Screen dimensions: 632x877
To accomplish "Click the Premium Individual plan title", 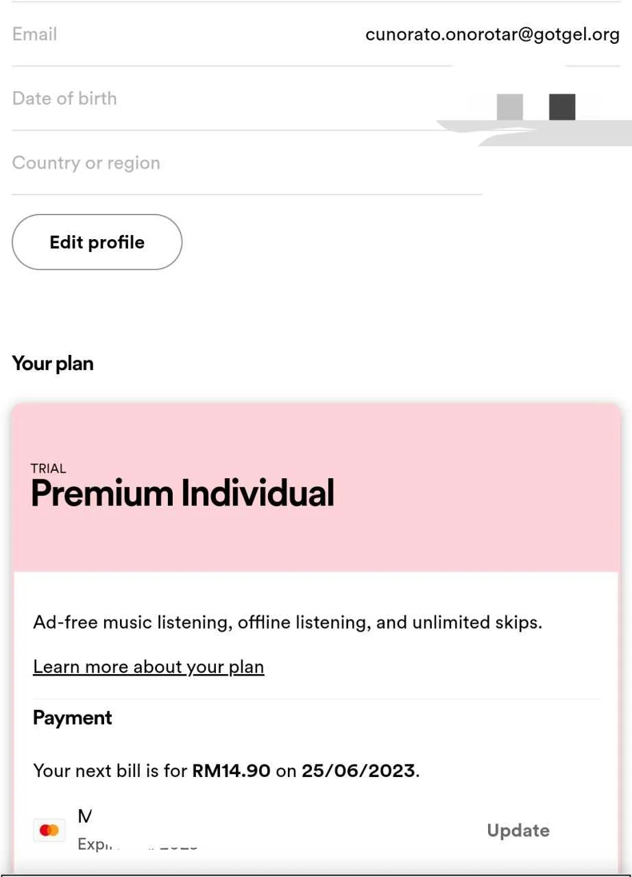I will click(x=183, y=493).
